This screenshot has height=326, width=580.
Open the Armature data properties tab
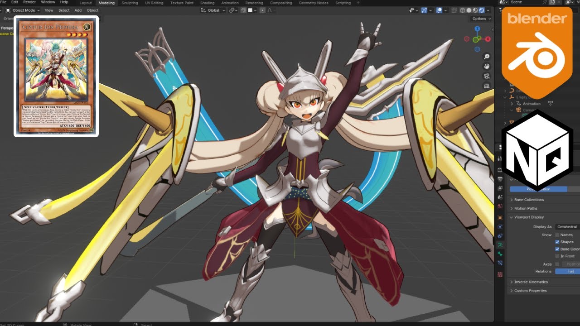click(x=500, y=244)
